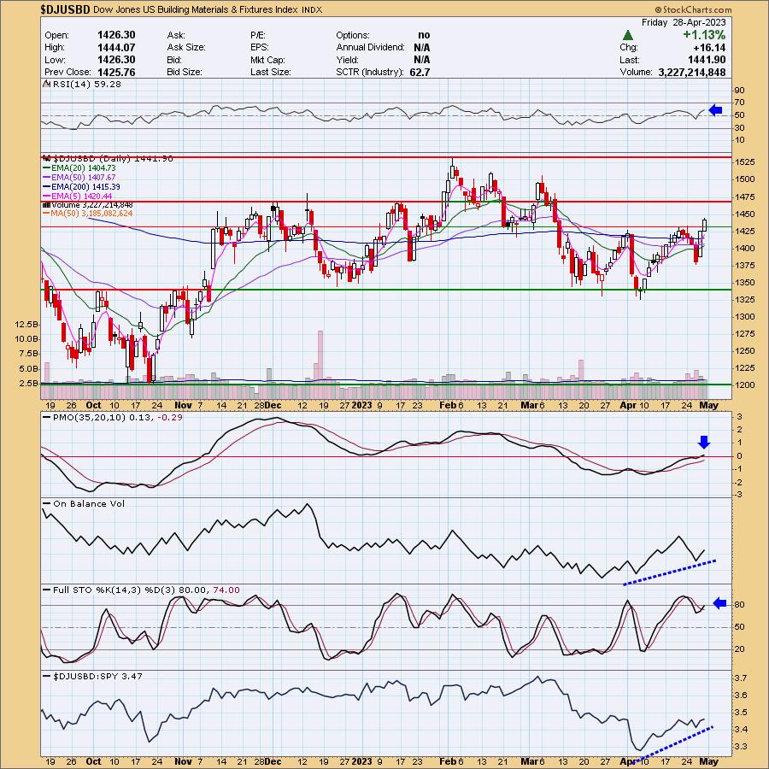Screen dimensions: 769x769
Task: Click the Mkt Cap label
Action: (x=268, y=60)
